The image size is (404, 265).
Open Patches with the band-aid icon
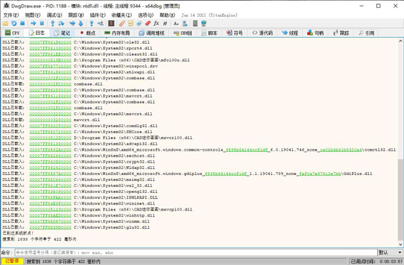122,24
